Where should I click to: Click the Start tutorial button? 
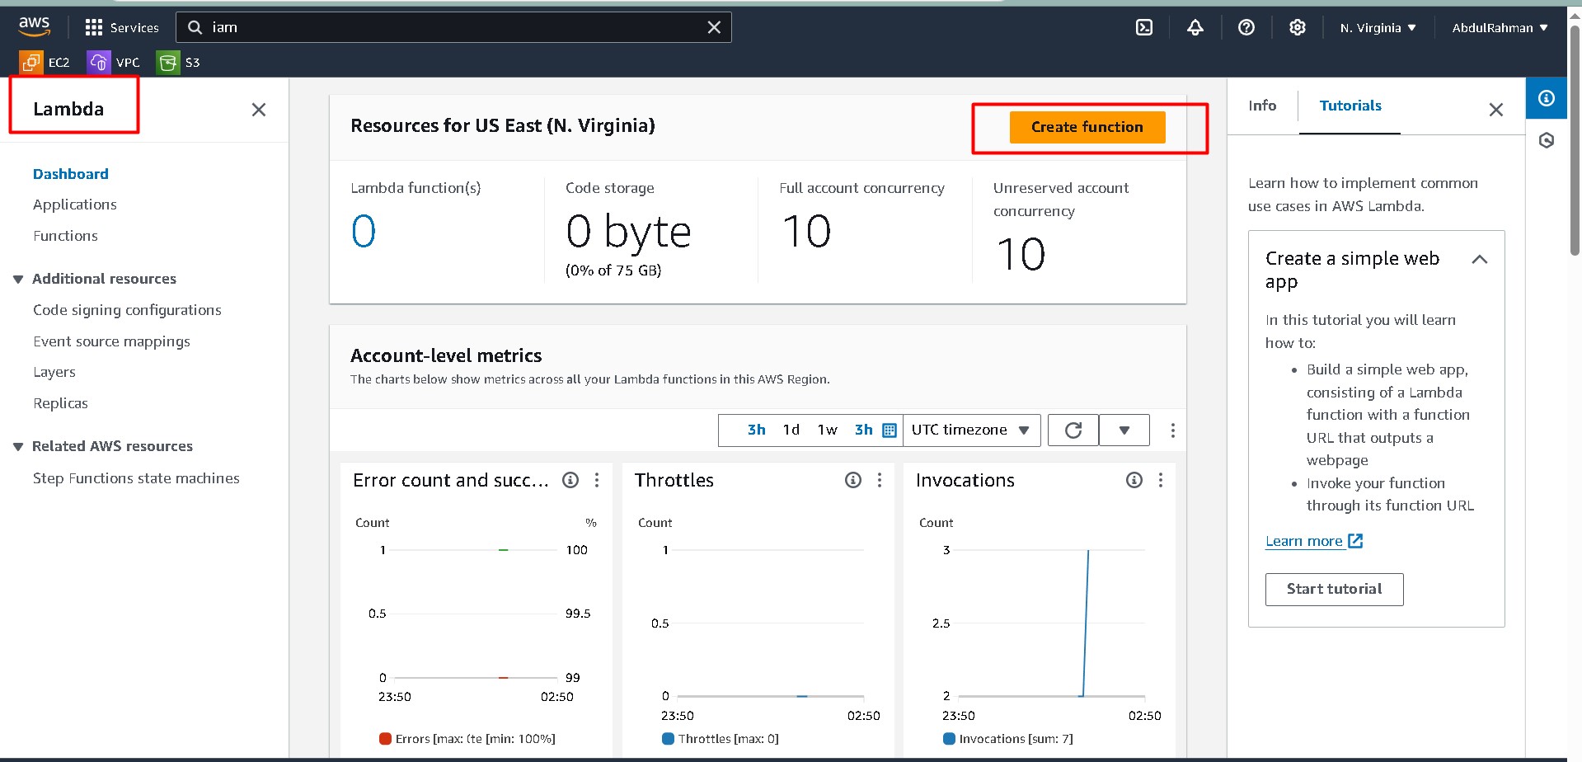1334,589
